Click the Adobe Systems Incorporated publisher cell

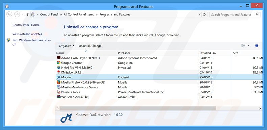pyautogui.click(x=138, y=58)
